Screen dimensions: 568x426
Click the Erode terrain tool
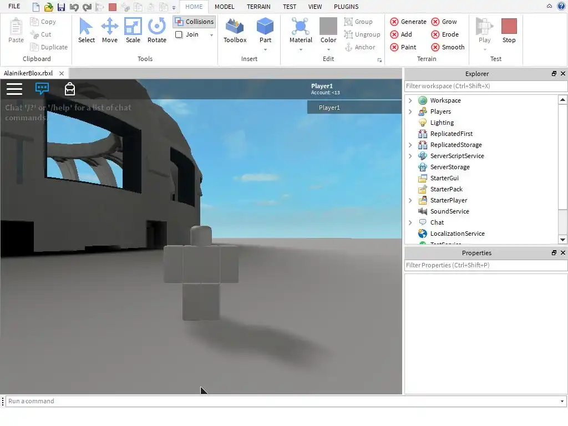(445, 34)
